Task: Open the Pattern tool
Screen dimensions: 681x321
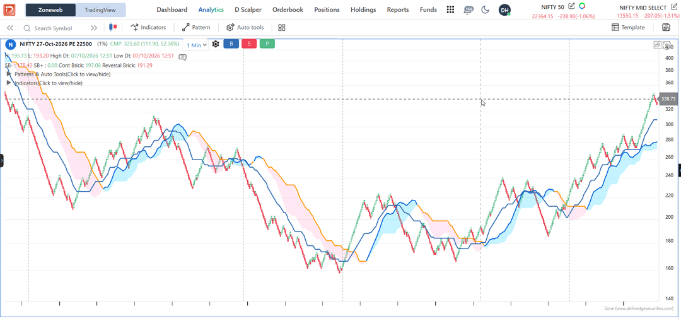Action: point(196,27)
